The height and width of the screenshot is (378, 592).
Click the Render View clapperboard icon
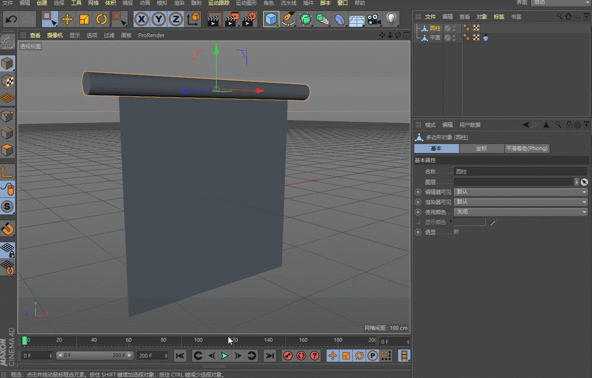tap(215, 19)
